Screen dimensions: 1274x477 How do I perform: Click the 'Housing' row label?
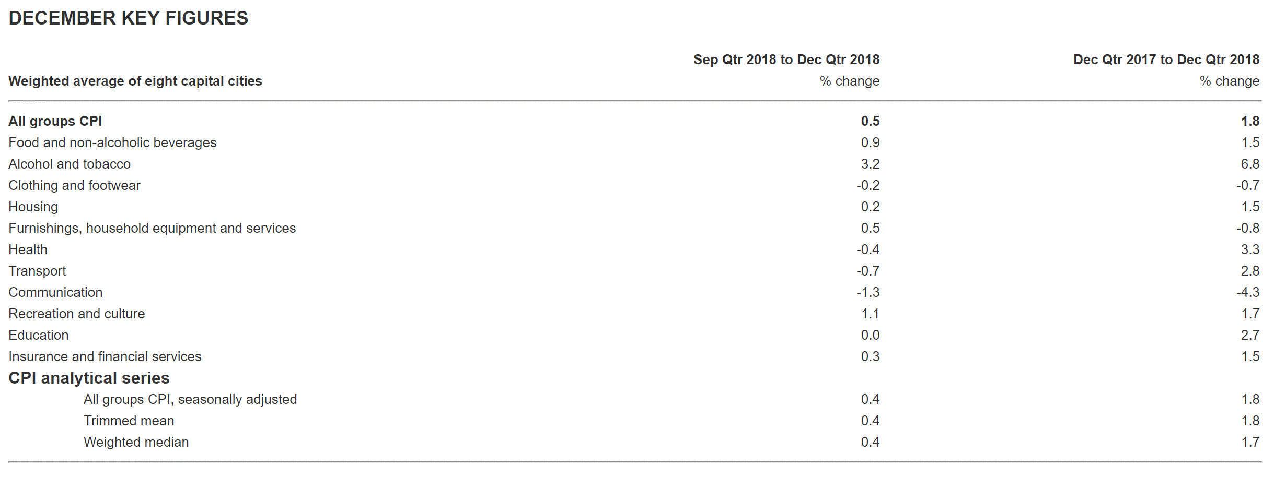coord(33,207)
